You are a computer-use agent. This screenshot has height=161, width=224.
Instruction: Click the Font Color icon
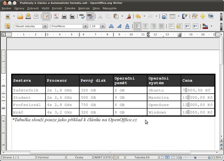pos(205,26)
